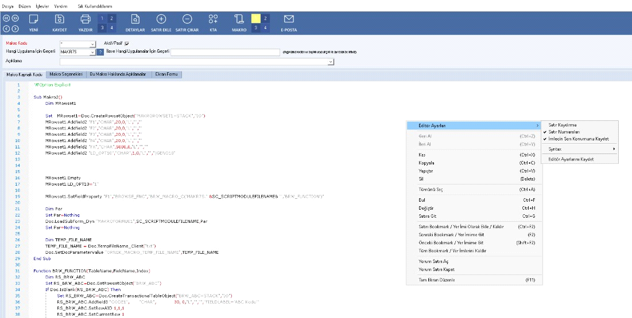The height and width of the screenshot is (318, 632).
Task: Expand the Syntax submenu
Action: 580,149
